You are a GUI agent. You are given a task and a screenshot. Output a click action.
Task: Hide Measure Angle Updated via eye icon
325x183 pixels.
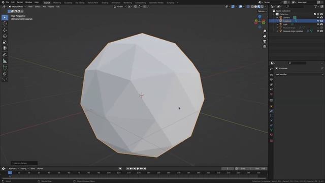[x=318, y=31]
